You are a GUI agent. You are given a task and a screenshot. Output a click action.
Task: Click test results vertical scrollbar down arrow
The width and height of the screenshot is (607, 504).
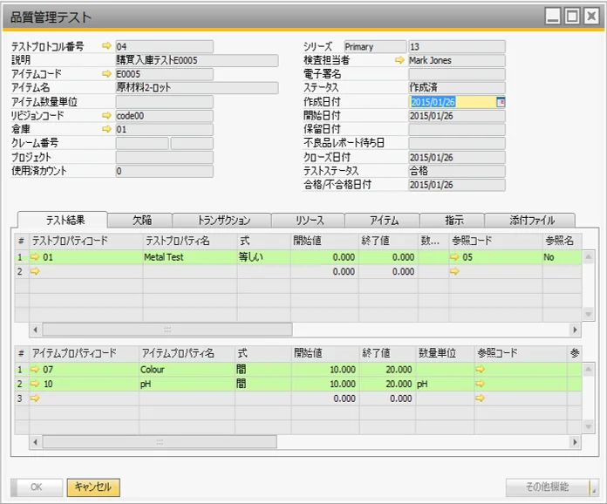pyautogui.click(x=588, y=314)
